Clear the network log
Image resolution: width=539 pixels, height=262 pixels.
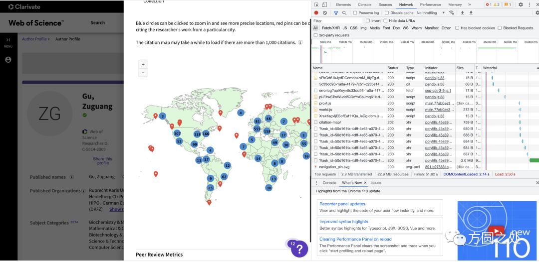click(325, 12)
